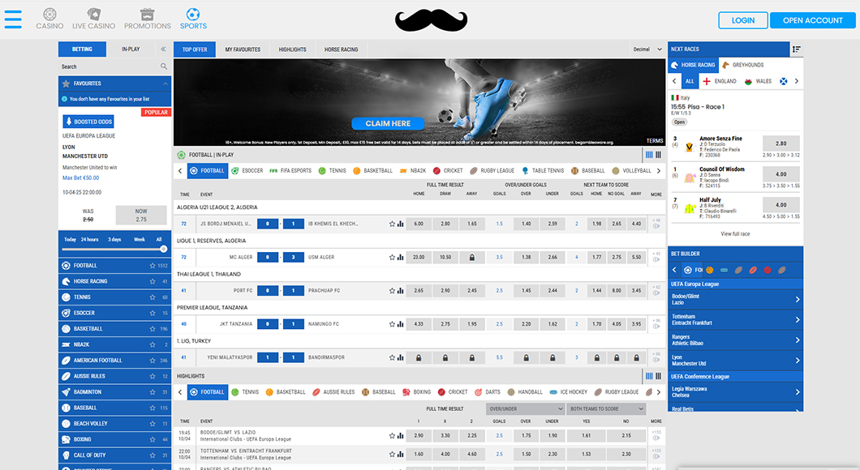Filter next races by England

pos(720,81)
